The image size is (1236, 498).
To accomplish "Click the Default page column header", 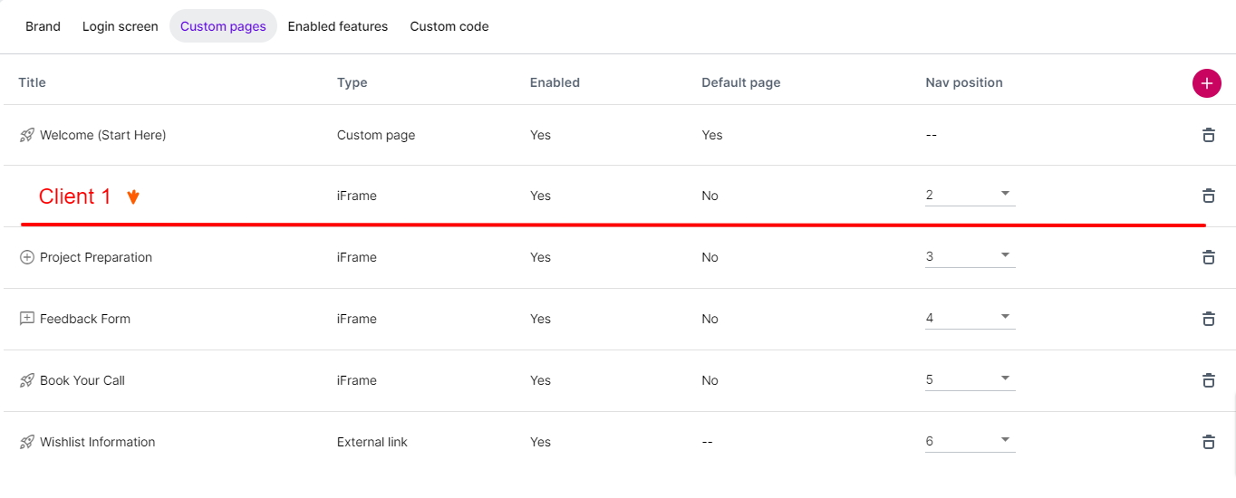I will [x=741, y=82].
